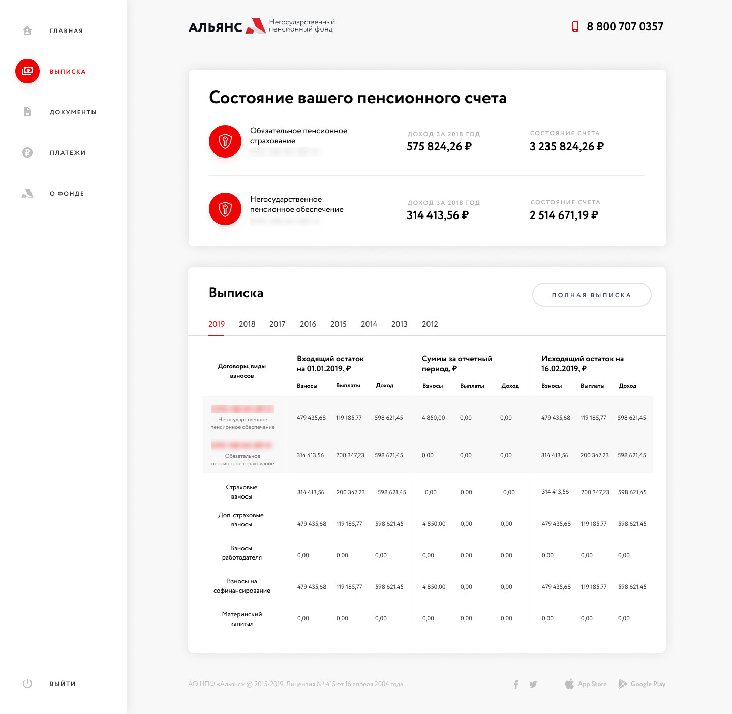The width and height of the screenshot is (732, 714).
Task: Click the О фонде logo icon
Action: (27, 193)
